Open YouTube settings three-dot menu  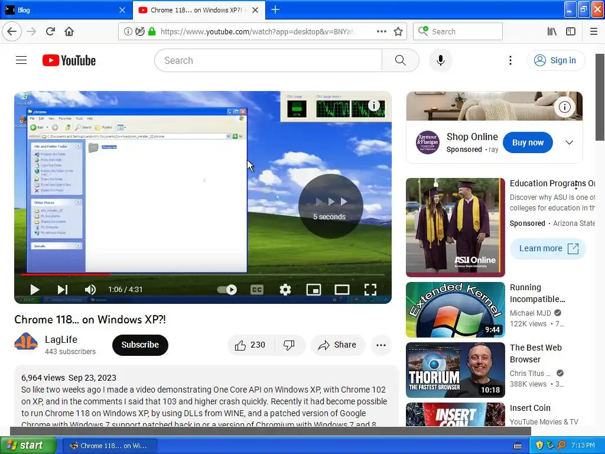pyautogui.click(x=510, y=60)
